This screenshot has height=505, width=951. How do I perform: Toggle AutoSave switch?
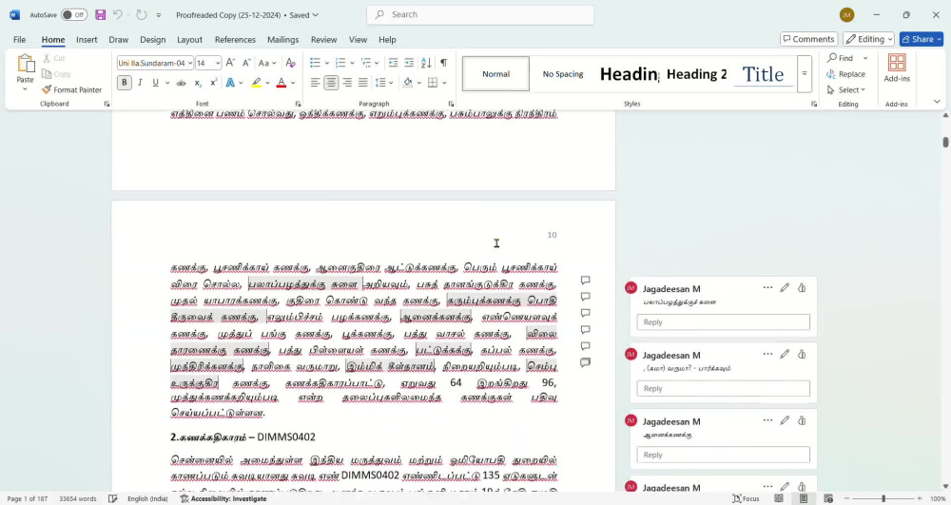coord(74,15)
